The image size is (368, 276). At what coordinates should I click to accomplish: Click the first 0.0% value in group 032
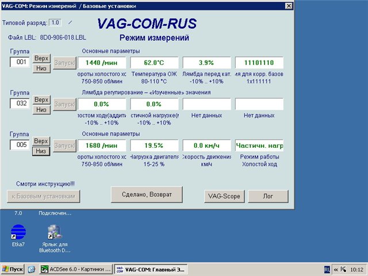coord(102,104)
